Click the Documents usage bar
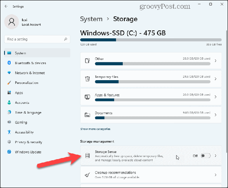This screenshot has height=188, width=228. tap(152, 118)
